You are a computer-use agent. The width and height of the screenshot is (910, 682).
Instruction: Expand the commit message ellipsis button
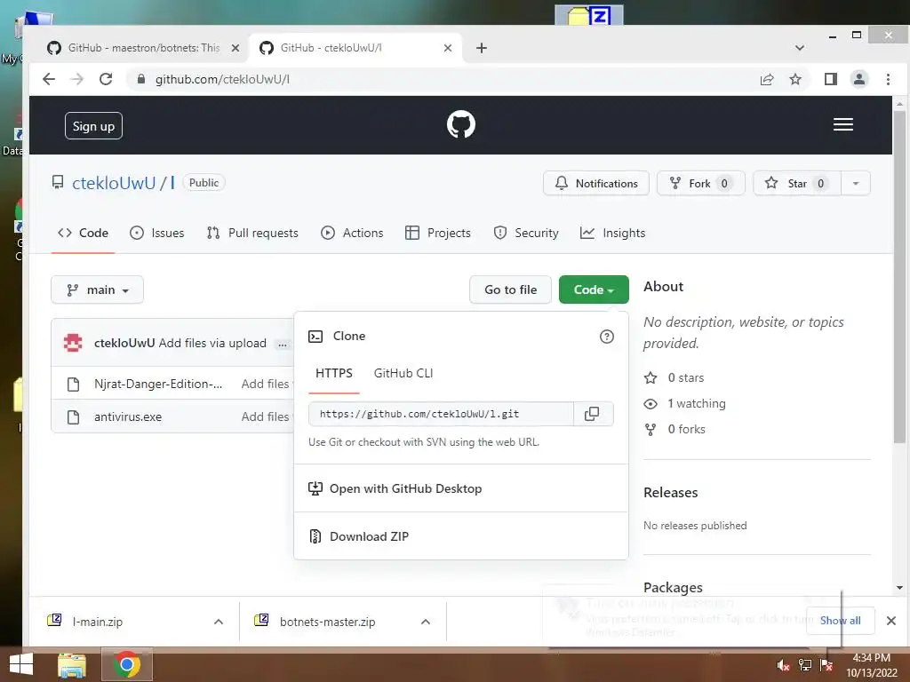tap(282, 345)
